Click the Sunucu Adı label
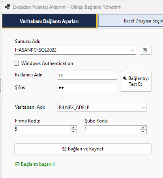 (x=28, y=41)
